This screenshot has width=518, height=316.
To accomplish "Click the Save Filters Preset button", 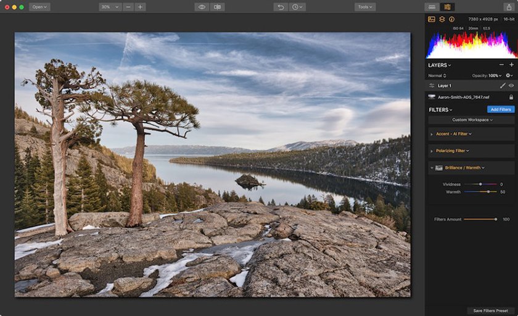I will pos(491,310).
